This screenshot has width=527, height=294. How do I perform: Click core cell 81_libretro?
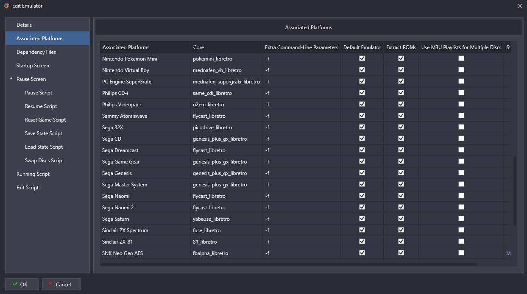click(226, 241)
